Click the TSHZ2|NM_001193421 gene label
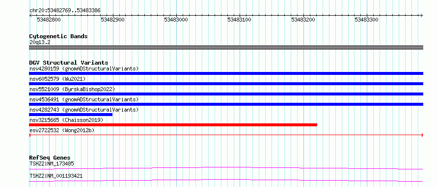This screenshot has height=187, width=437. coord(56,176)
